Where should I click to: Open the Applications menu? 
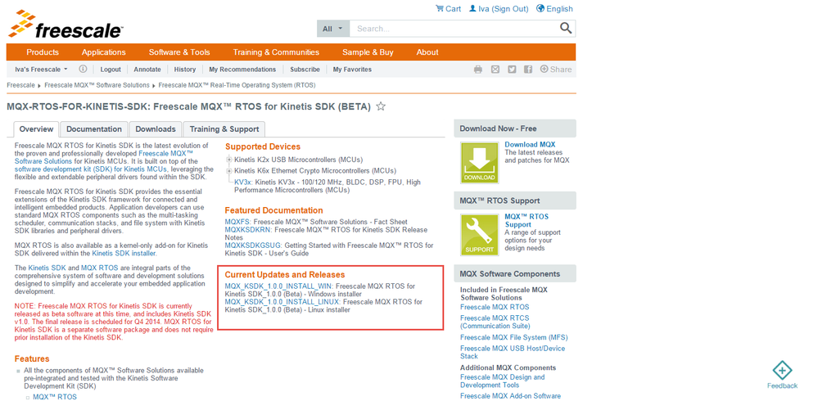104,52
